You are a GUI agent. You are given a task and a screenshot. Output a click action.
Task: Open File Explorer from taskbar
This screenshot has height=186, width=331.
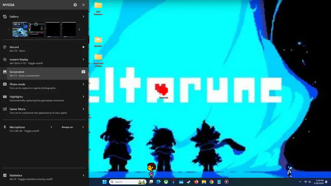(204, 182)
